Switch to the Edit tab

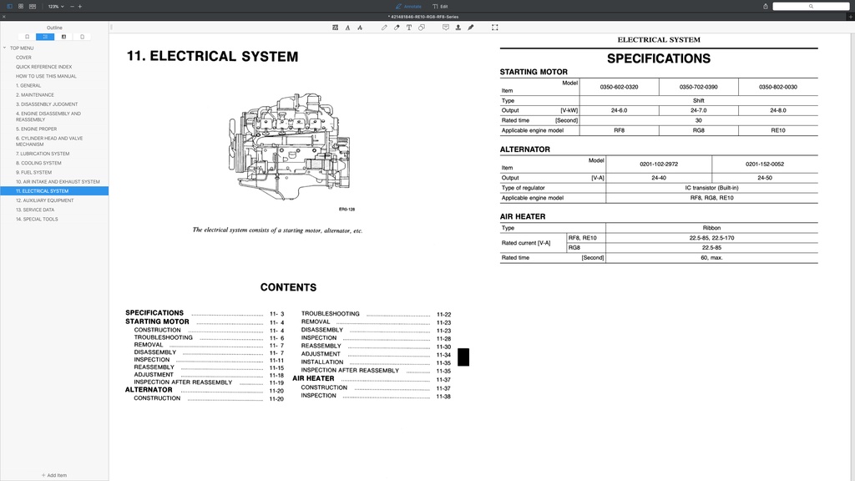(443, 6)
